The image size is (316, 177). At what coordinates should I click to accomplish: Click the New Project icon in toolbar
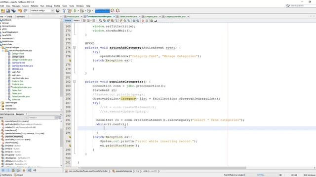tap(3, 11)
